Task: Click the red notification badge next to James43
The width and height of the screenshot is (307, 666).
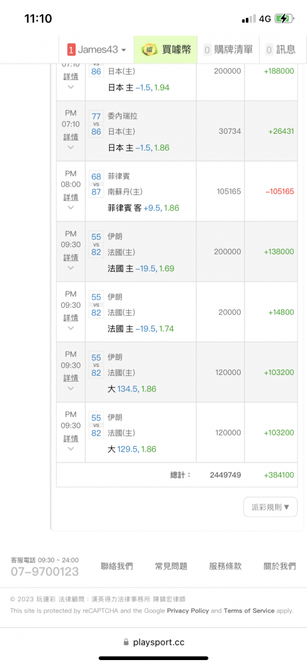Action: pos(71,50)
